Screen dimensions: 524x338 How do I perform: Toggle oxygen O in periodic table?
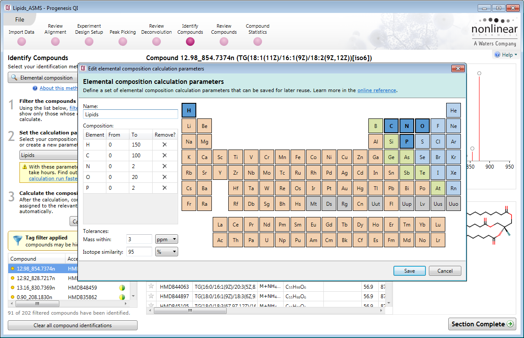(422, 126)
